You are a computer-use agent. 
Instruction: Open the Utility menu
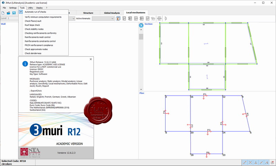pos(30,8)
